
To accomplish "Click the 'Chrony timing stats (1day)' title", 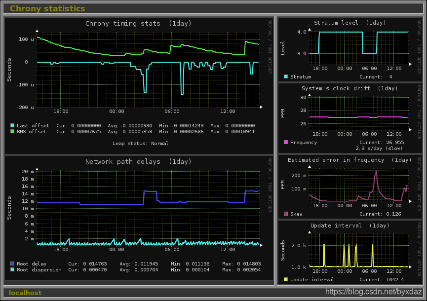I will (x=138, y=23).
